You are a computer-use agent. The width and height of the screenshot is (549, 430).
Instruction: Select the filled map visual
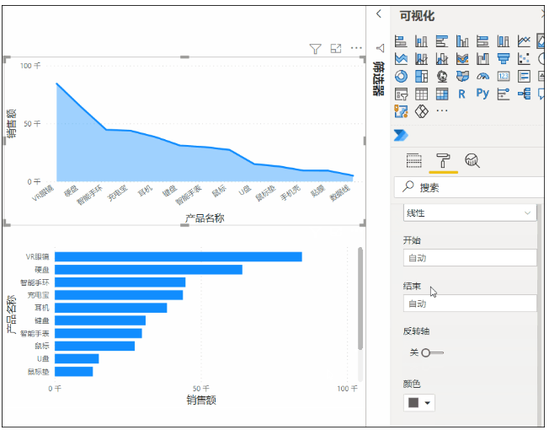coord(462,76)
